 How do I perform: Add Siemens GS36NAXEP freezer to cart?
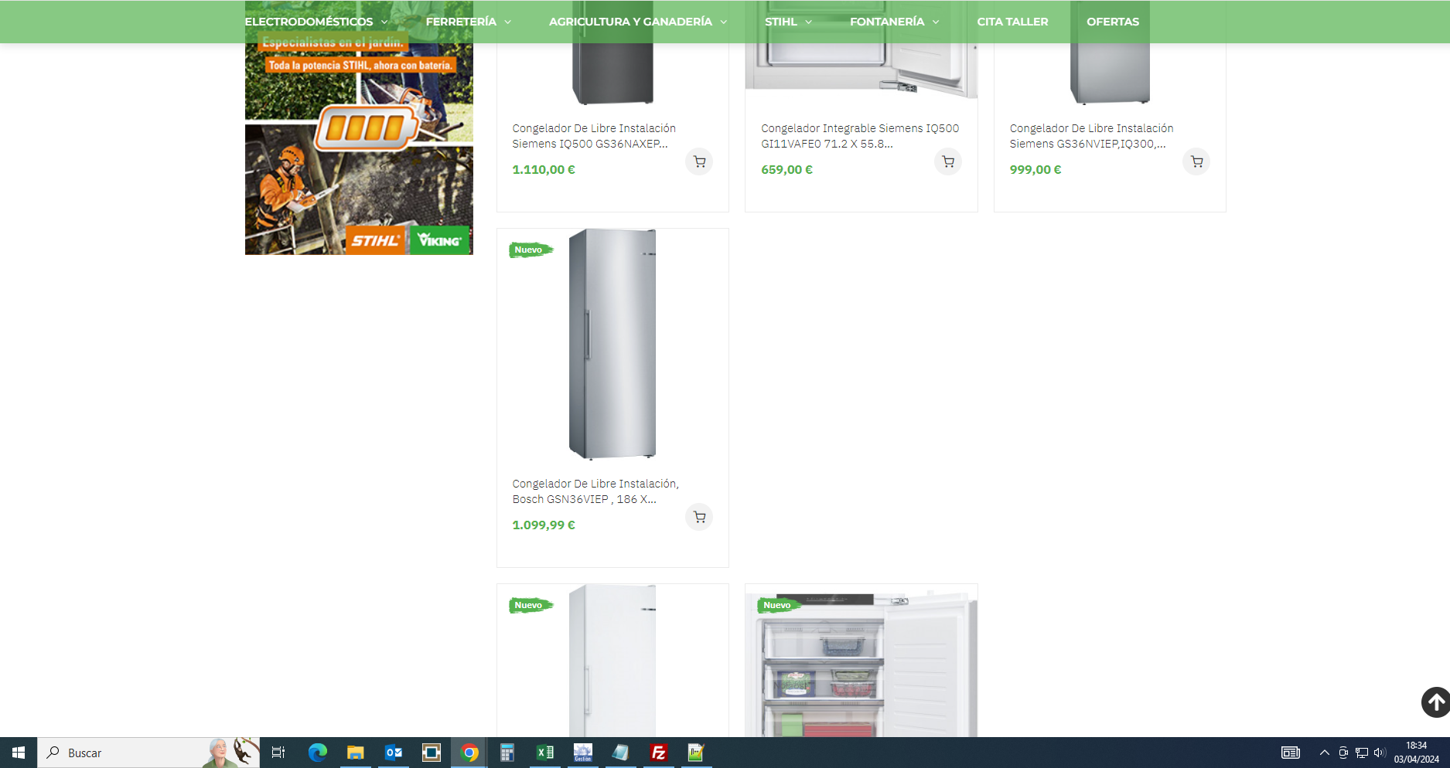click(699, 162)
